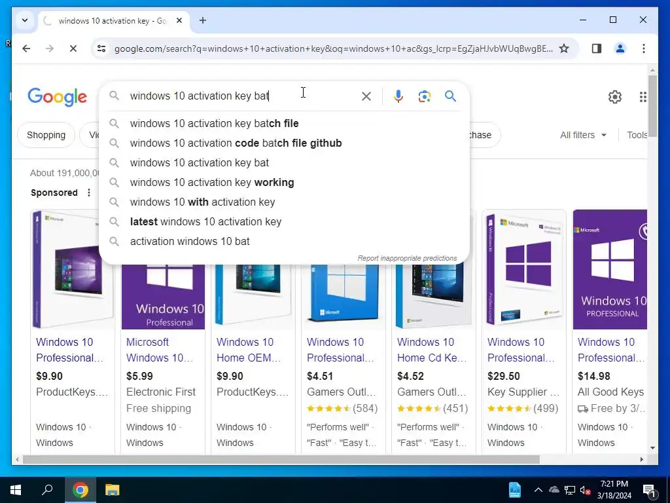Click the Chrome back arrow button
Screen dimensions: 670x503
coord(26,48)
